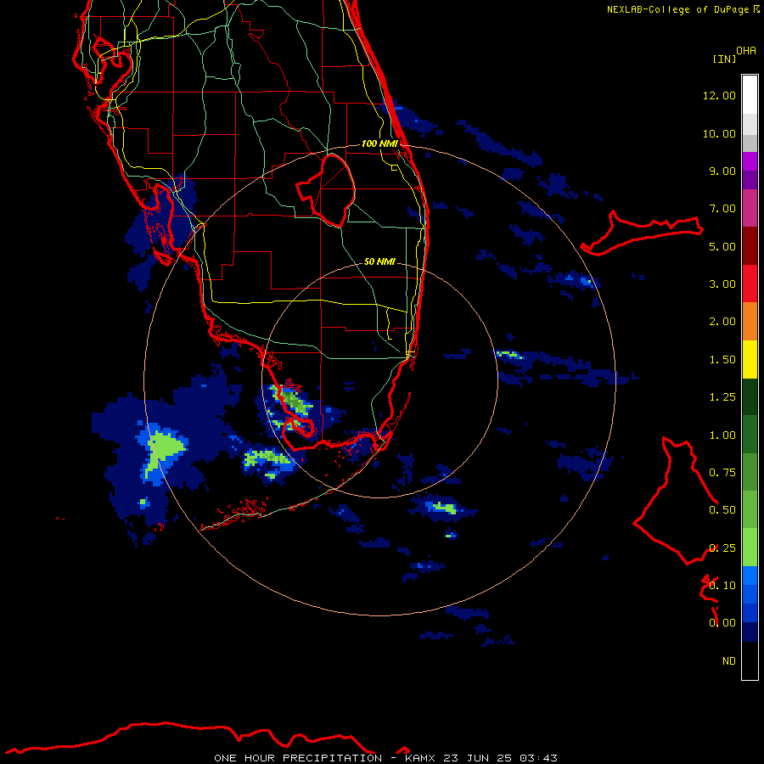Select the white legend swatch beside 12.00
Viewport: 764px width, 764px height.
(750, 95)
